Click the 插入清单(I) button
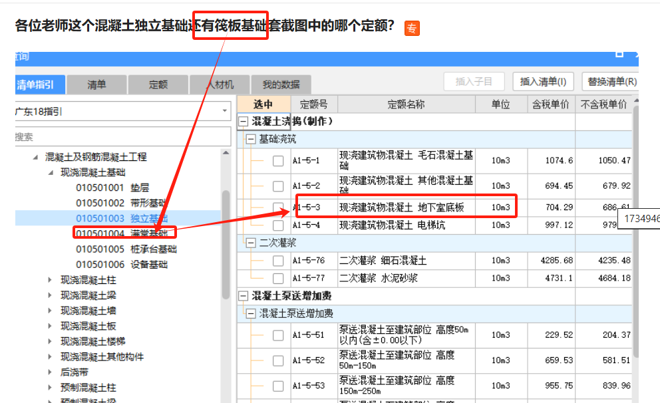 543,81
